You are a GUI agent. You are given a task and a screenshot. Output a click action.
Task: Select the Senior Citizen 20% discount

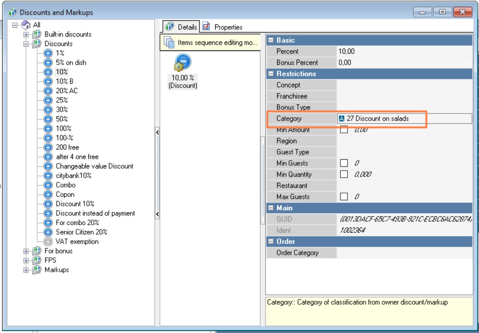click(x=81, y=232)
